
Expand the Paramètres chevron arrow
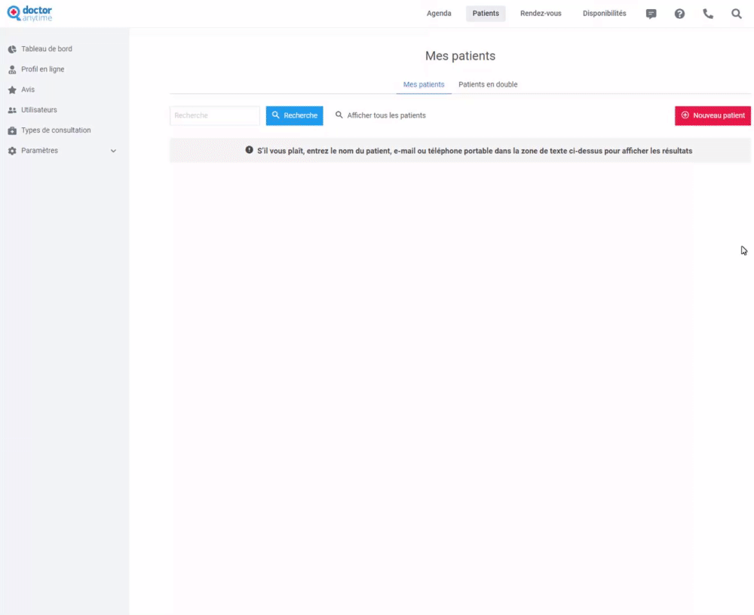114,151
